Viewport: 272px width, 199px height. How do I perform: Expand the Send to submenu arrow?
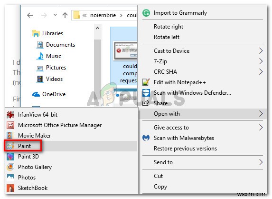(x=261, y=162)
